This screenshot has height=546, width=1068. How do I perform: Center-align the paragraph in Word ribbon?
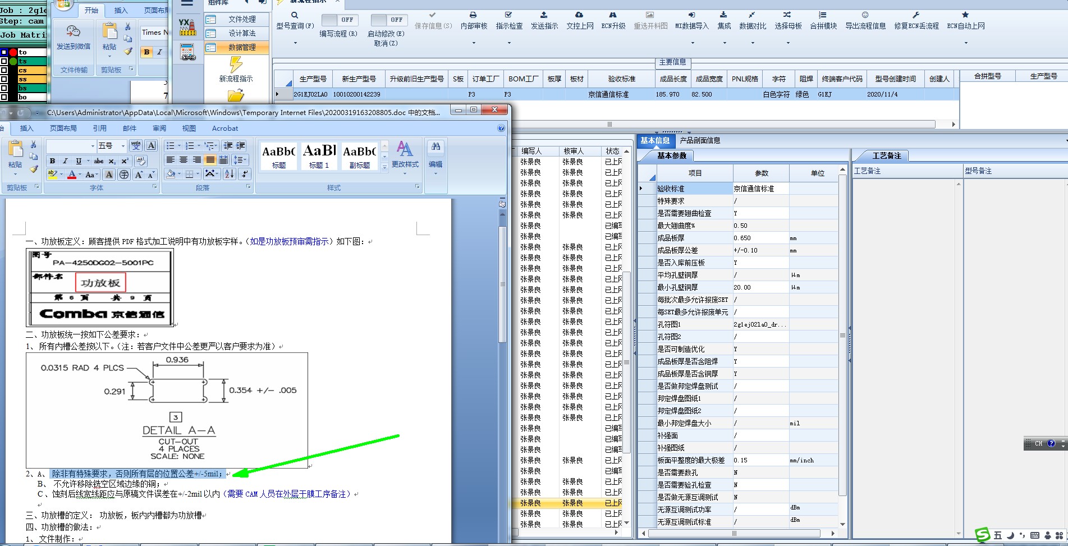[x=184, y=160]
